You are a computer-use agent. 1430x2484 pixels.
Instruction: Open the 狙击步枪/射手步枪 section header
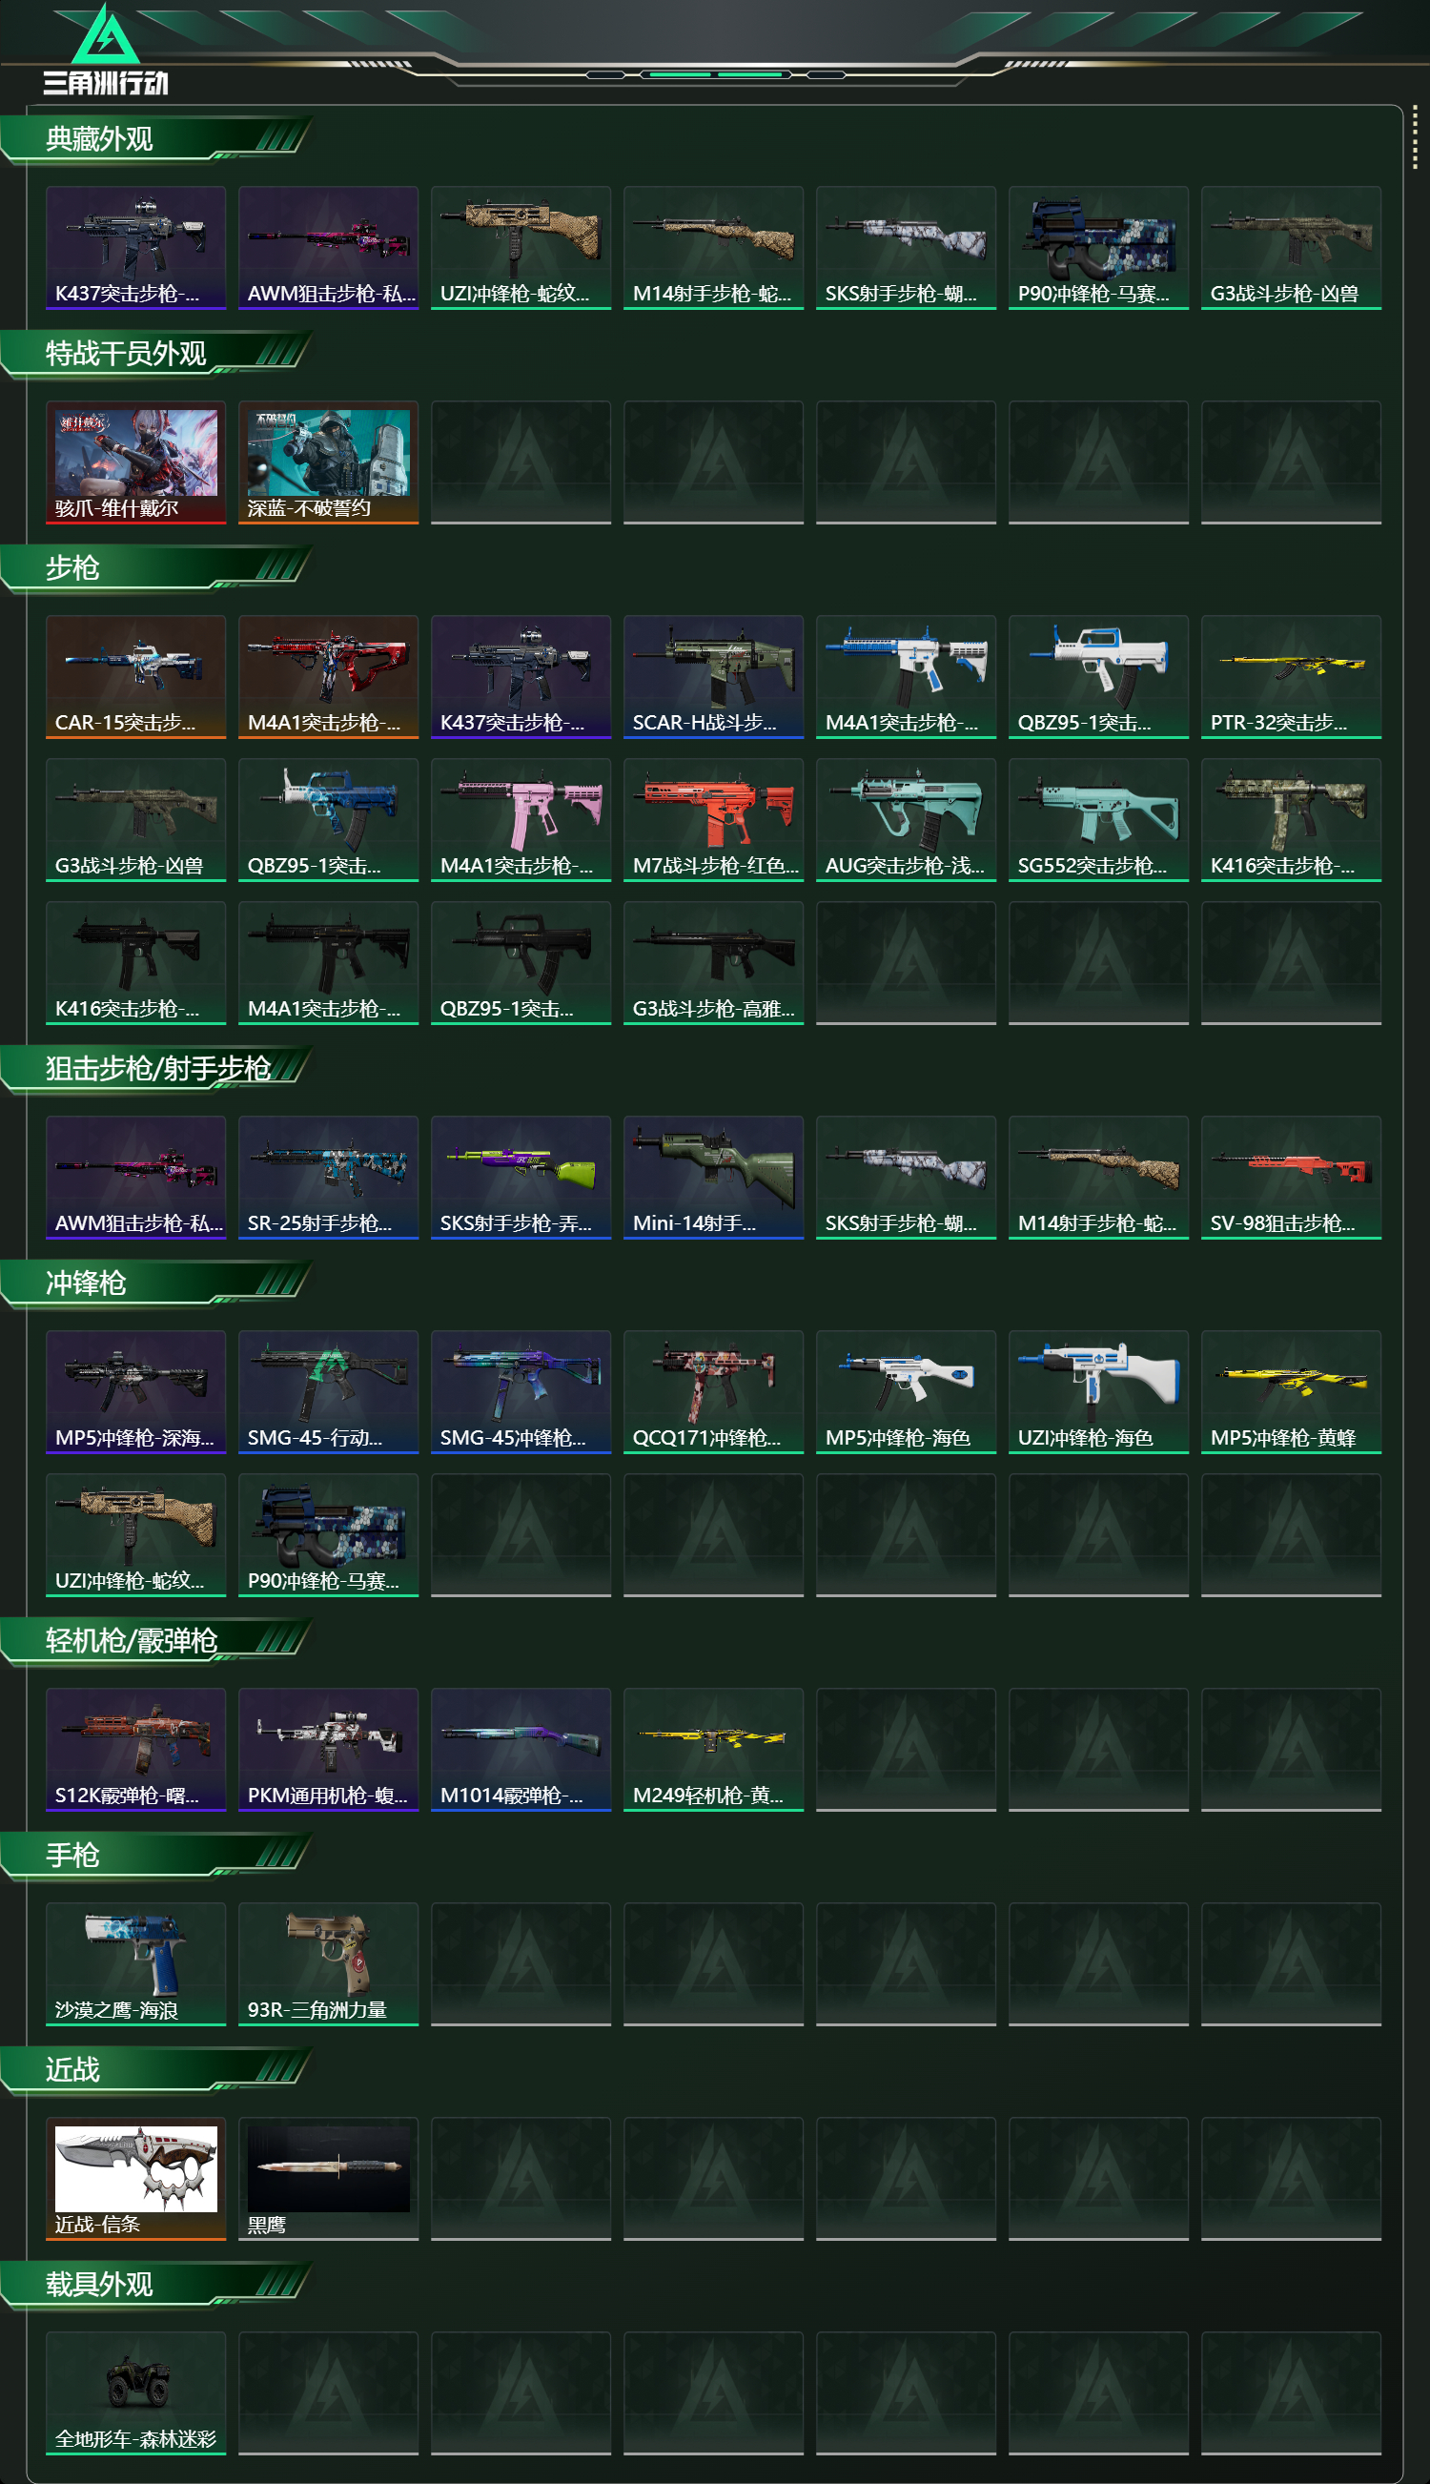click(x=157, y=1069)
